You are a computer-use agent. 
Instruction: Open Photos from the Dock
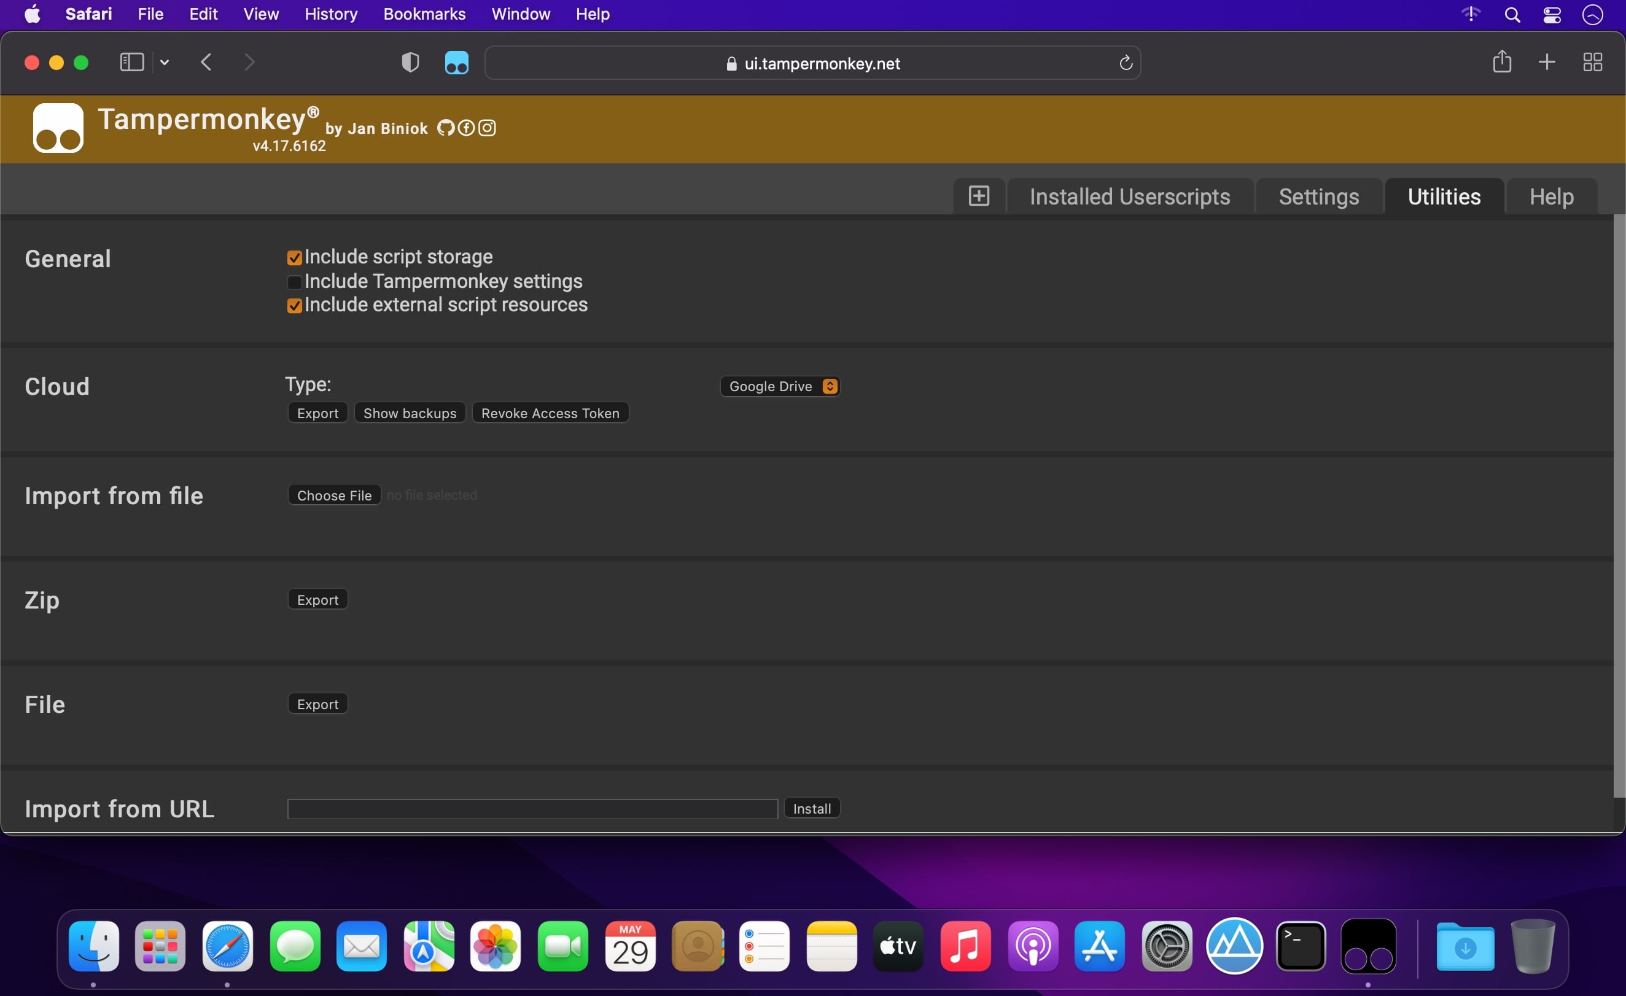click(x=496, y=946)
